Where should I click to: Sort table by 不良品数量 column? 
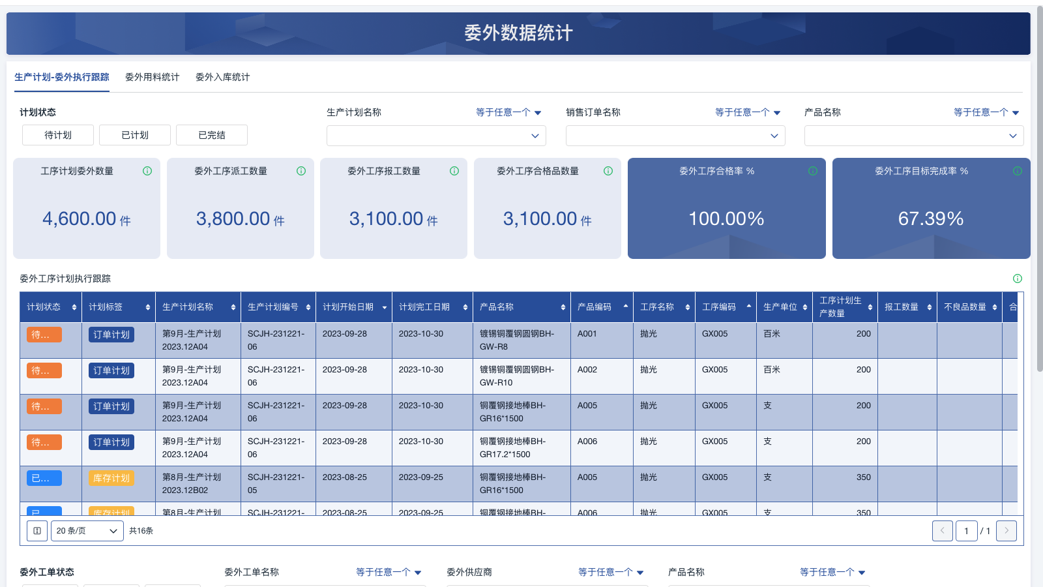click(995, 307)
